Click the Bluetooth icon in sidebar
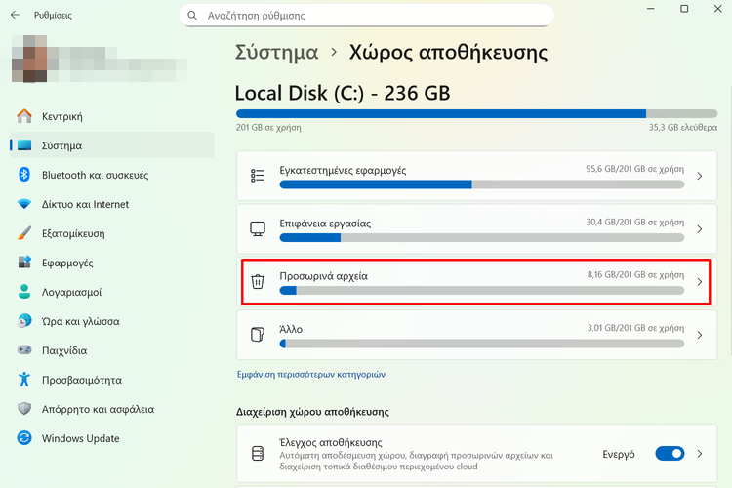This screenshot has height=488, width=732. pos(24,175)
